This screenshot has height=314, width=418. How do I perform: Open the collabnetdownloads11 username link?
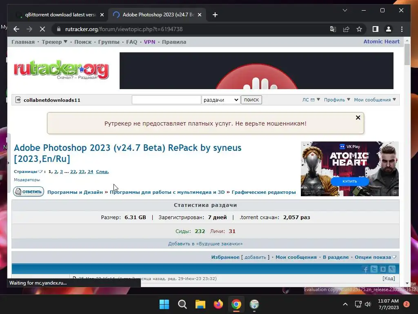click(52, 100)
